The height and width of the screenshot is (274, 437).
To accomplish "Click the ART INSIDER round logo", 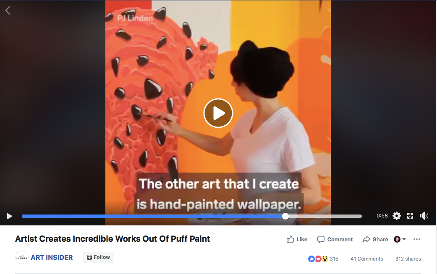I will point(22,258).
